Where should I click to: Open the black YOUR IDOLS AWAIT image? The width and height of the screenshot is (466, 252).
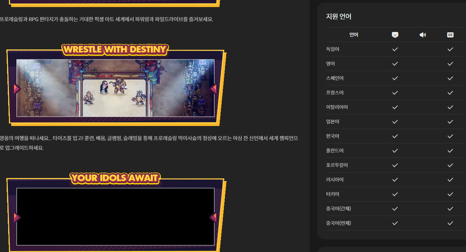(115, 217)
